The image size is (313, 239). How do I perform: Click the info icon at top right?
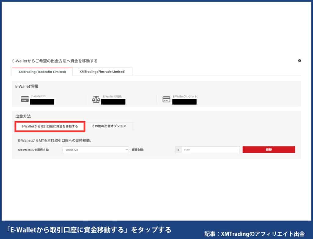point(300,61)
